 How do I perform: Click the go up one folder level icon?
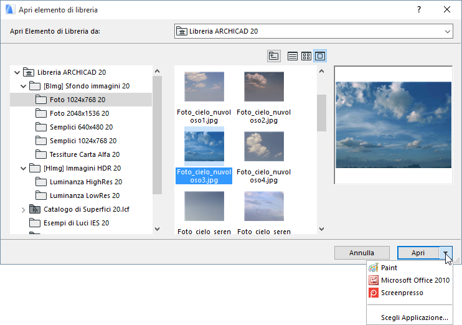(274, 56)
